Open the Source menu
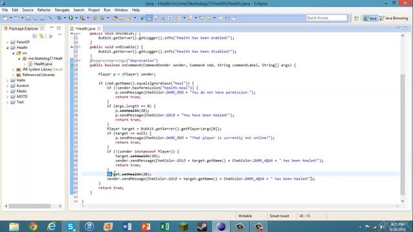Screen dimensions: 413x232 (x=28, y=10)
